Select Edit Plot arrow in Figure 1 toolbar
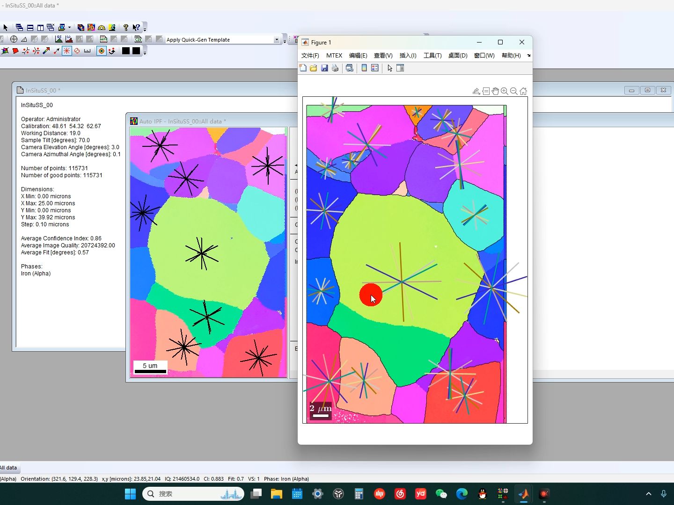The image size is (674, 505). click(390, 68)
